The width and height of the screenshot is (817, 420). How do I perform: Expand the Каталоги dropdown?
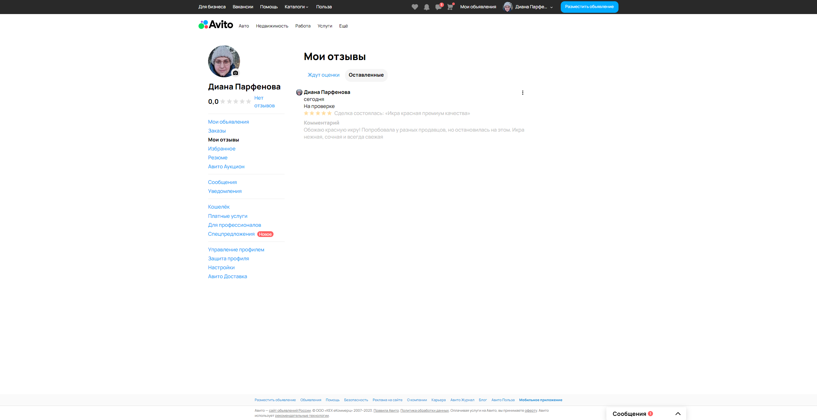click(x=296, y=7)
